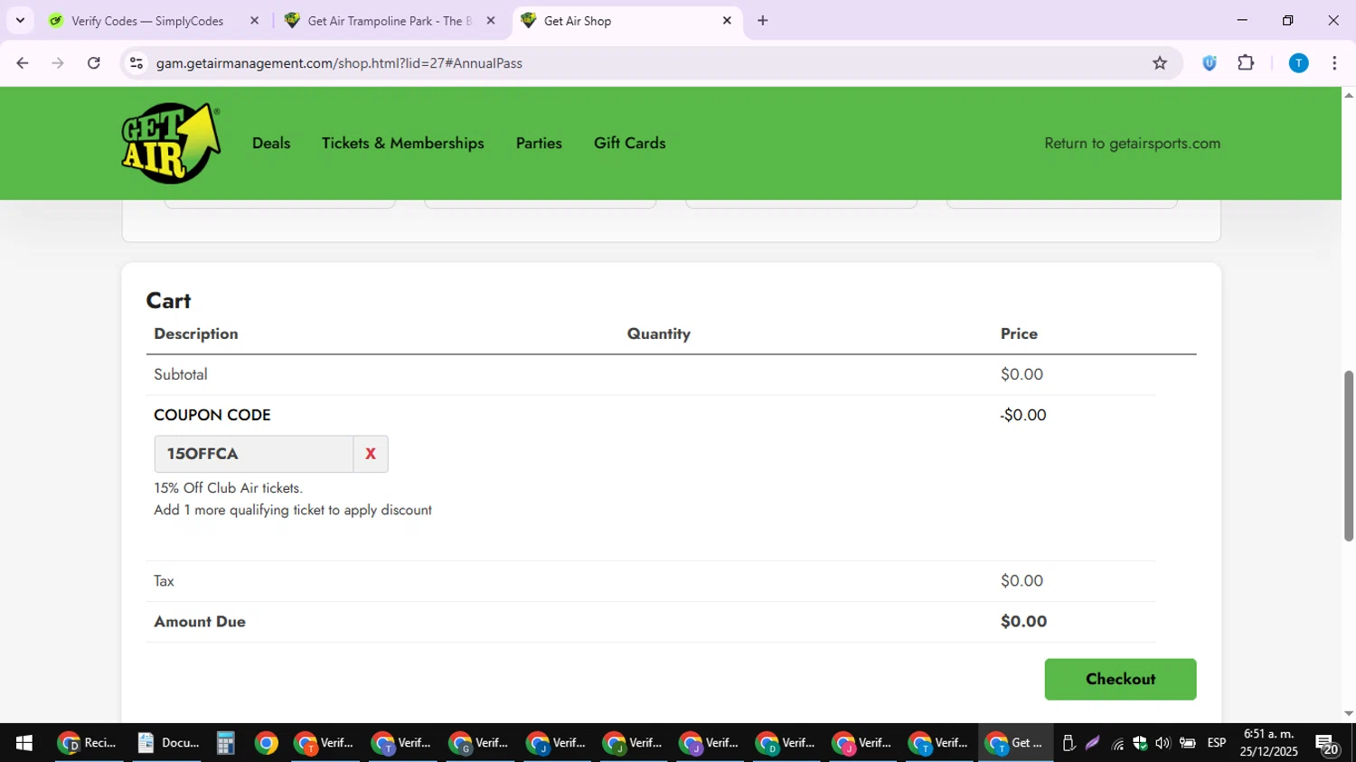Viewport: 1356px width, 762px height.
Task: Open the clock and calendar
Action: coord(1268,743)
